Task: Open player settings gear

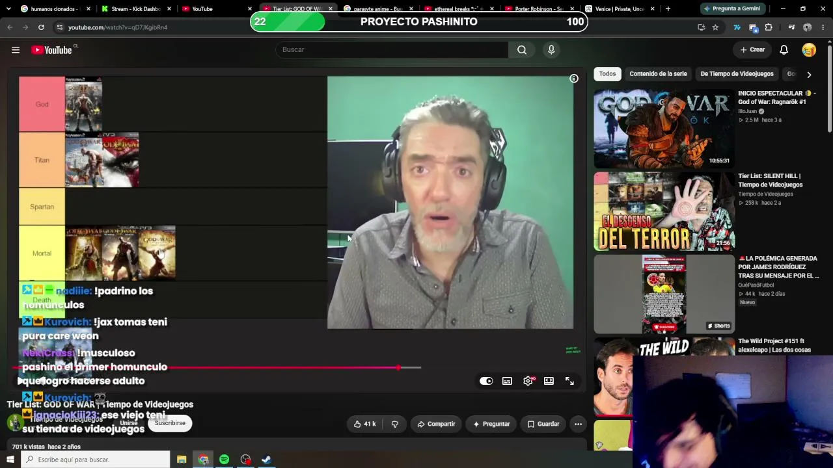Action: point(528,381)
